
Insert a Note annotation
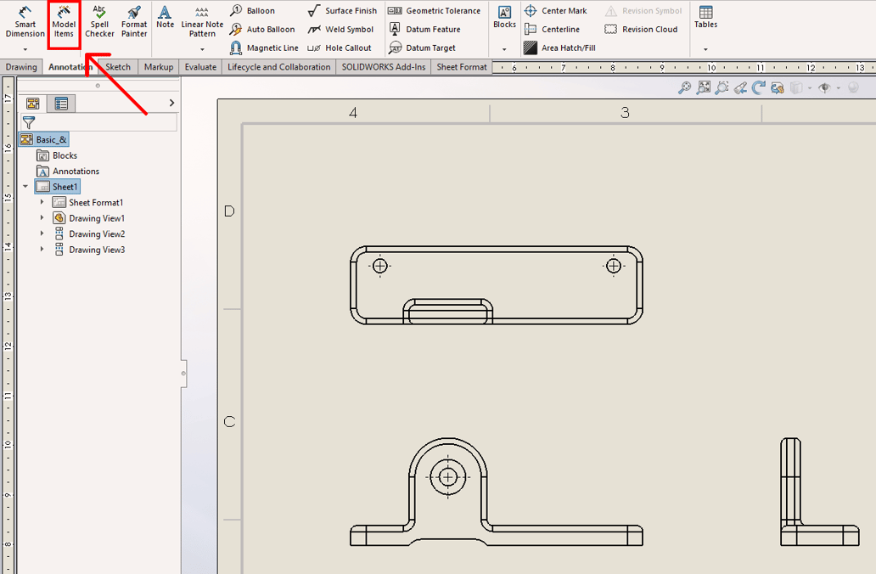point(164,20)
